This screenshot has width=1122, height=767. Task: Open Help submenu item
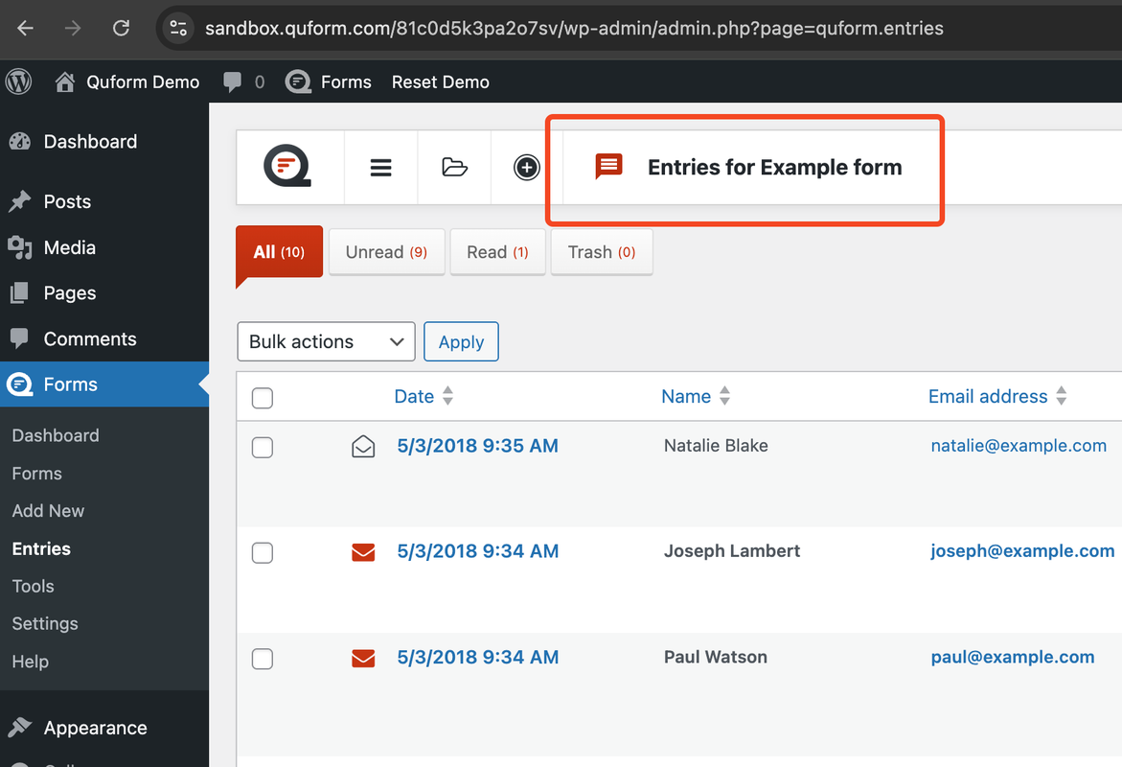pos(30,661)
